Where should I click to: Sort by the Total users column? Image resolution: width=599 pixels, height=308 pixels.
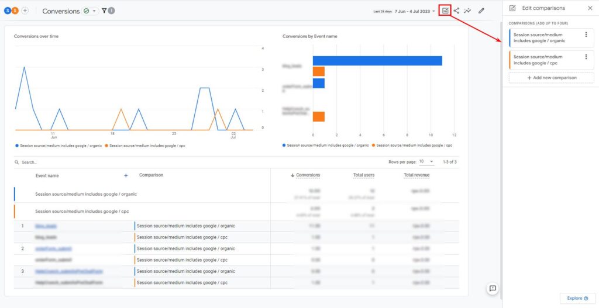click(364, 175)
